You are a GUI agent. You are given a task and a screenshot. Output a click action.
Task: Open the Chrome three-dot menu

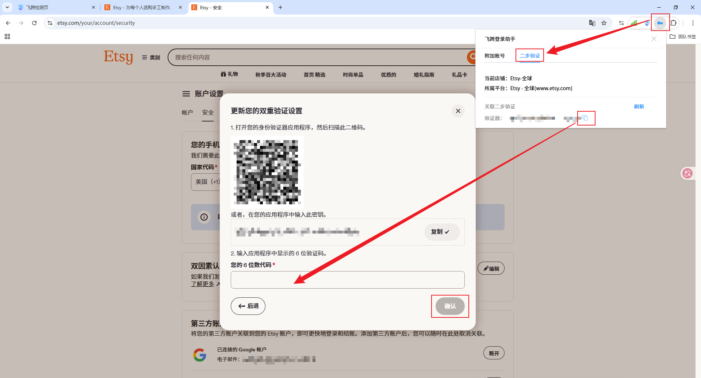click(x=693, y=23)
